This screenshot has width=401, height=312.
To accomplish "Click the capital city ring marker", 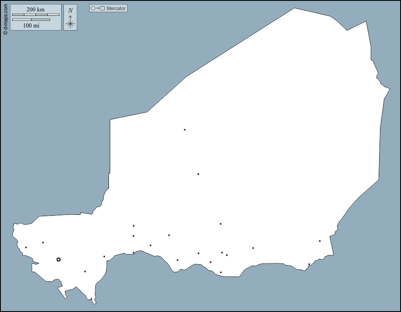I will (59, 259).
